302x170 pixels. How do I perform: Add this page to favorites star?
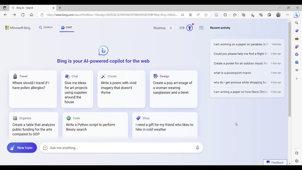click(206, 15)
